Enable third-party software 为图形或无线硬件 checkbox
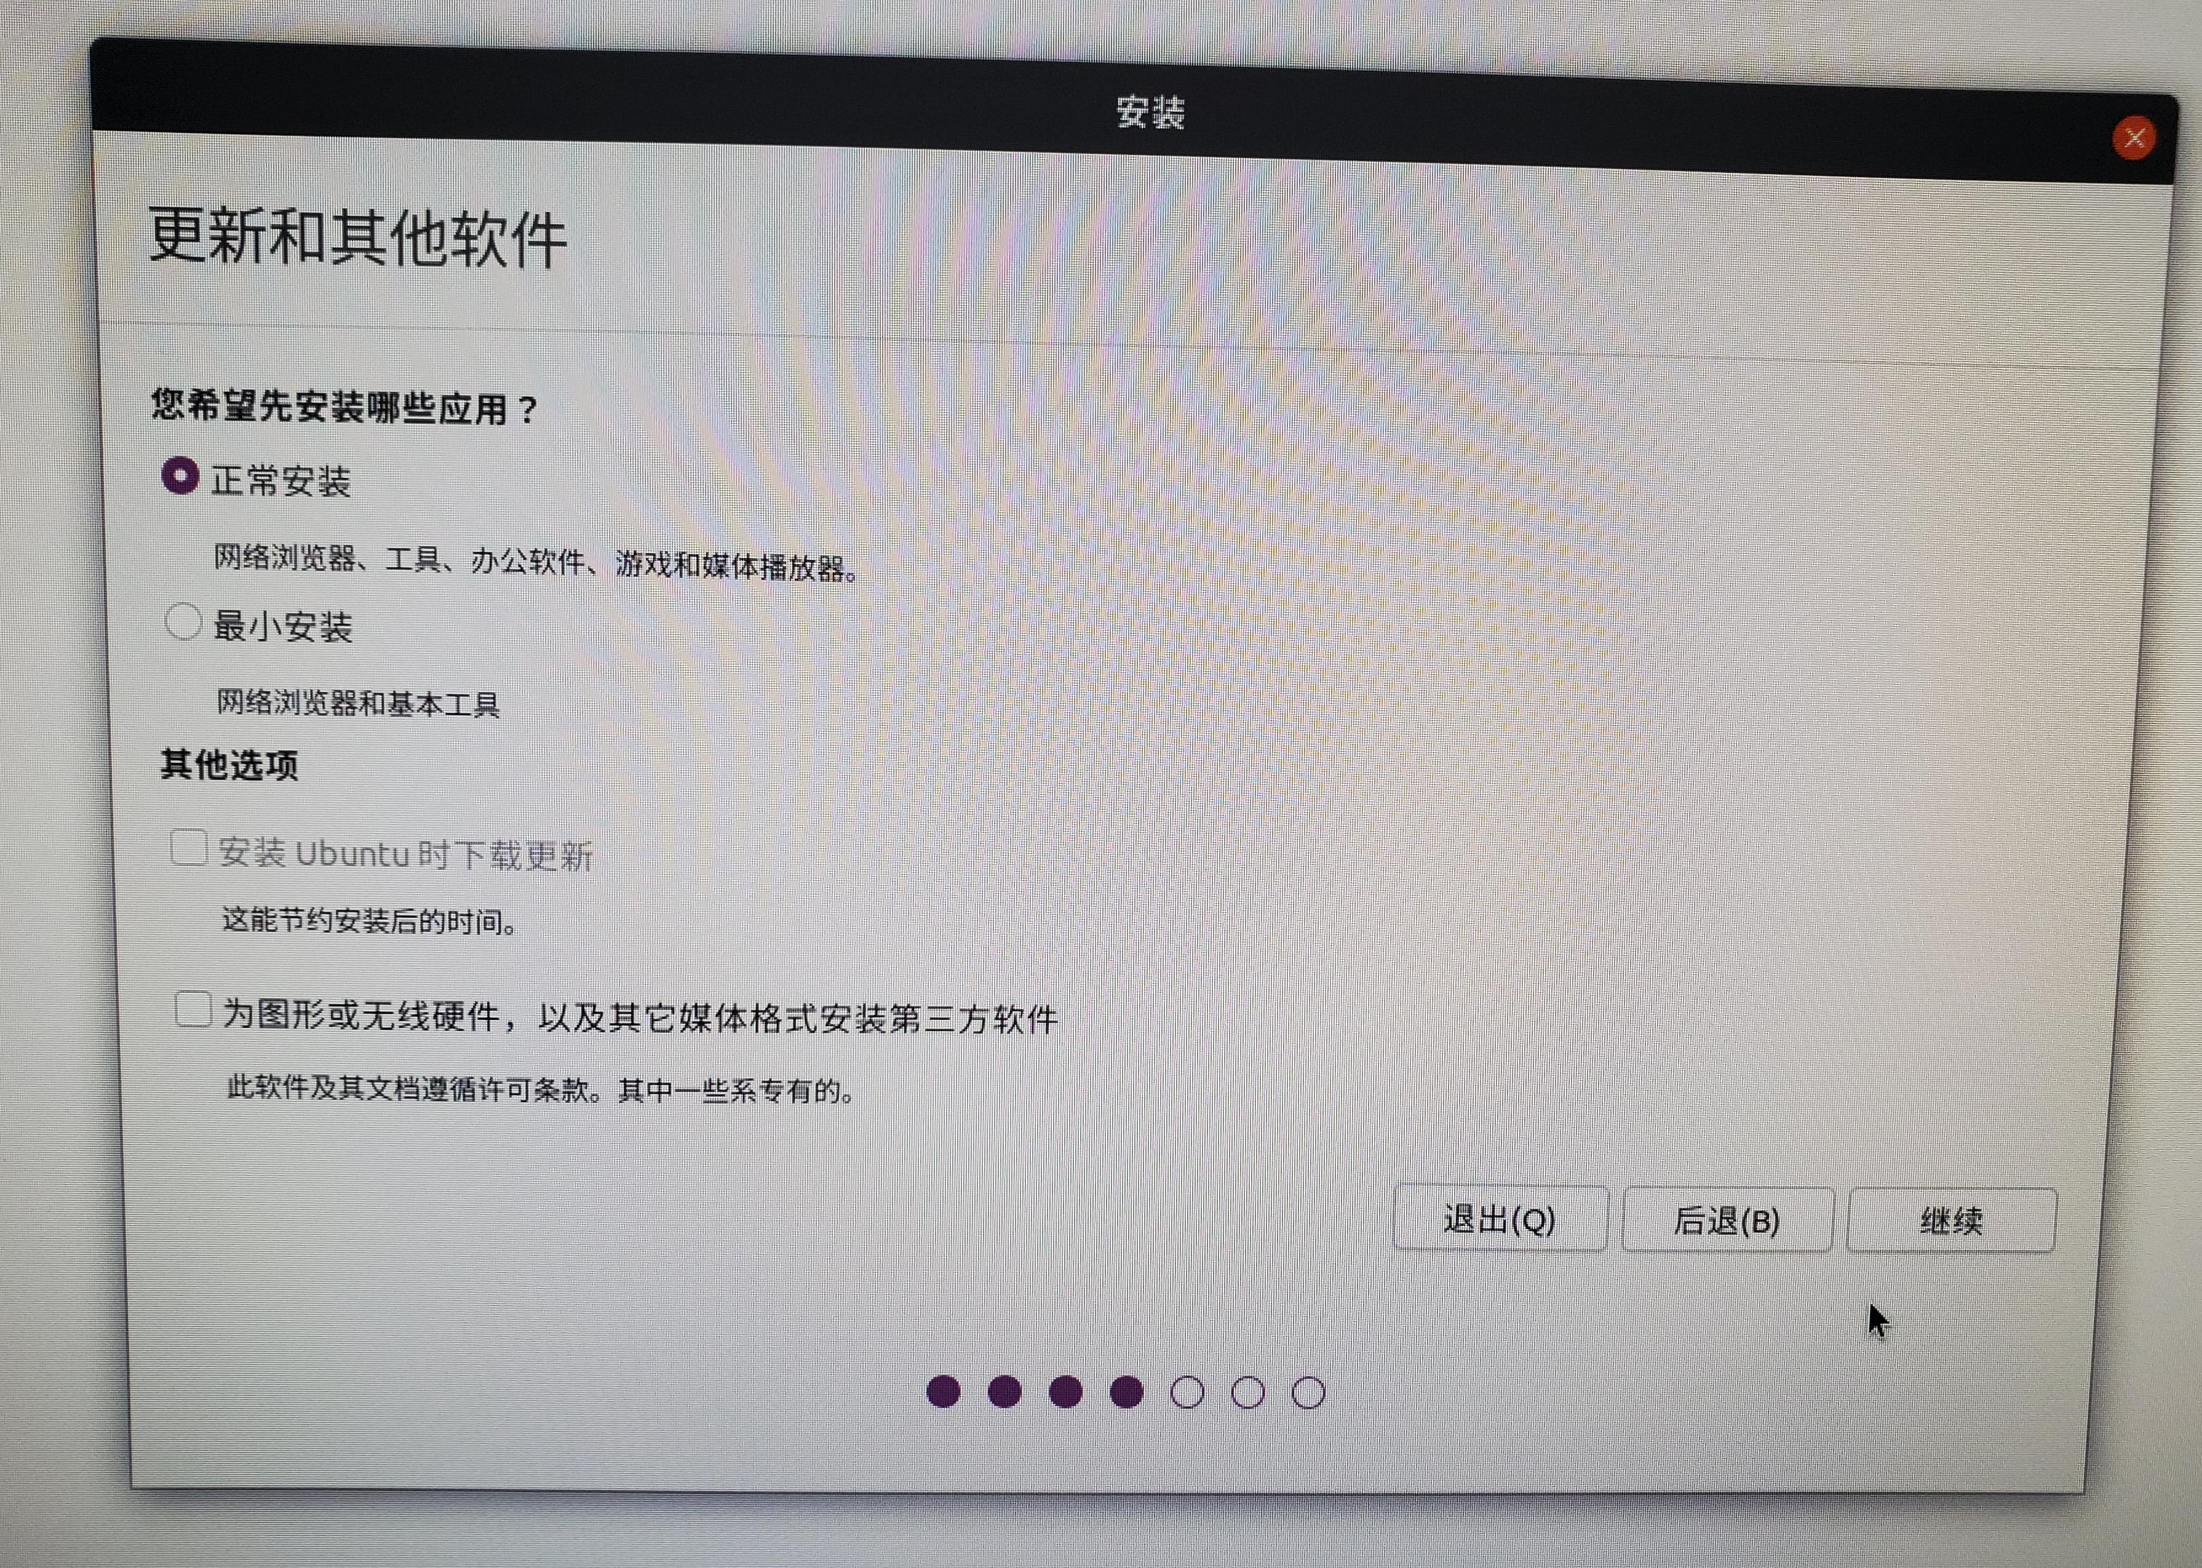Viewport: 2202px width, 1568px height. pyautogui.click(x=193, y=1009)
